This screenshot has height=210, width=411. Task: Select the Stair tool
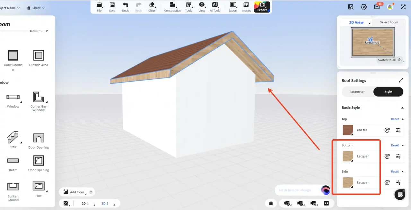pos(13,138)
